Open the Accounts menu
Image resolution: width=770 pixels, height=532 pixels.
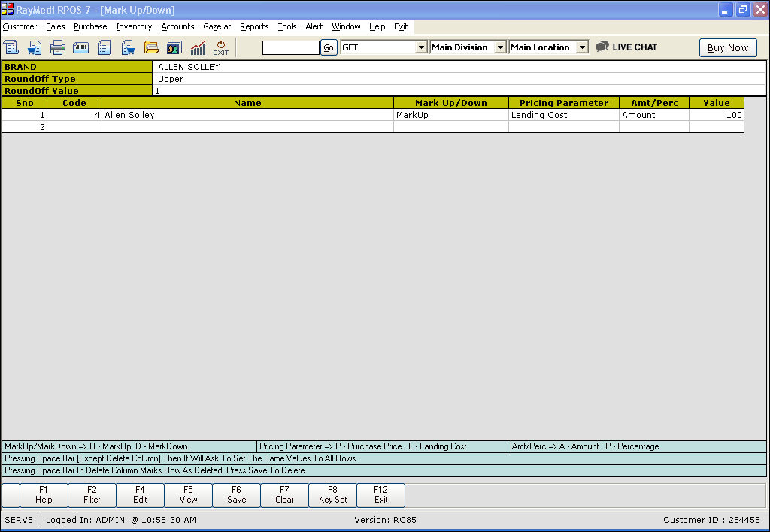[x=177, y=26]
